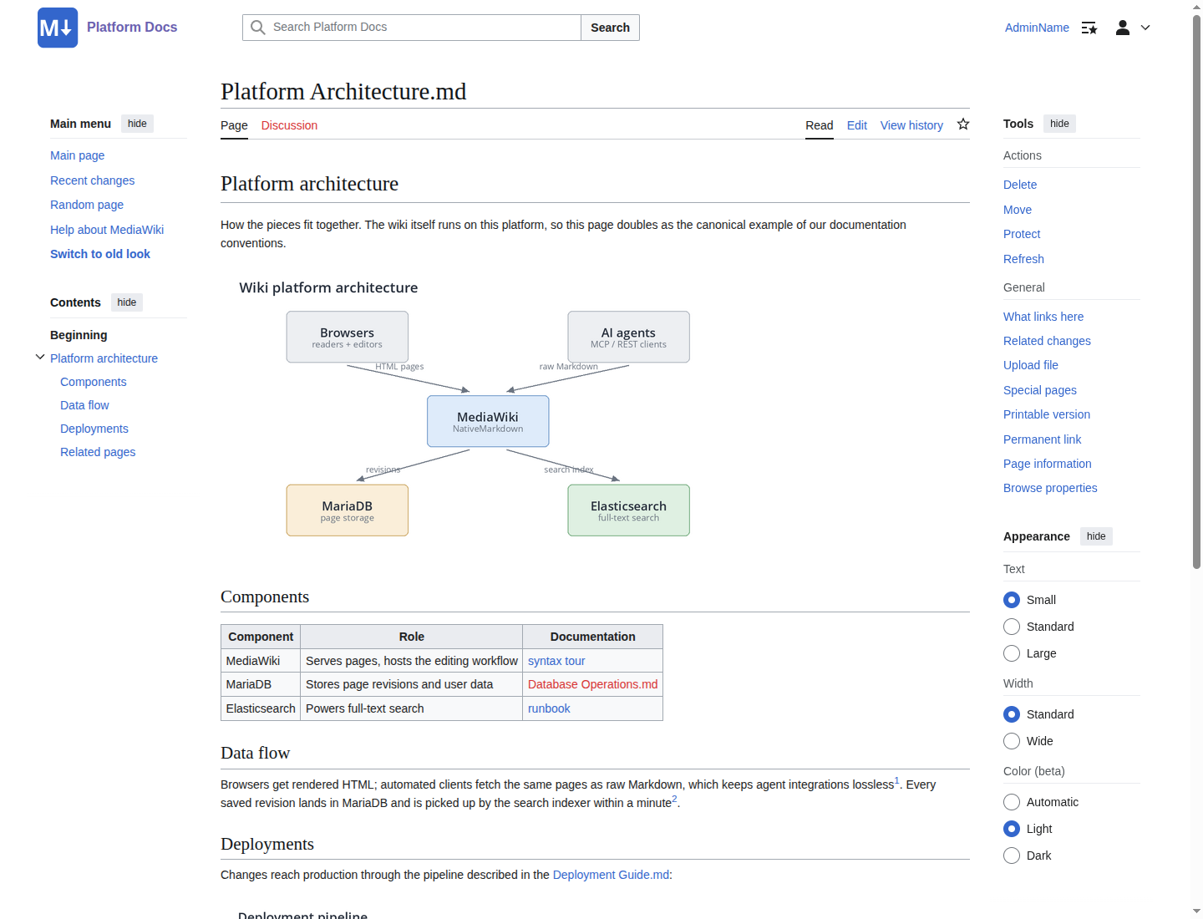Open Printable version link
Screen dimensions: 1203x919
click(1047, 414)
